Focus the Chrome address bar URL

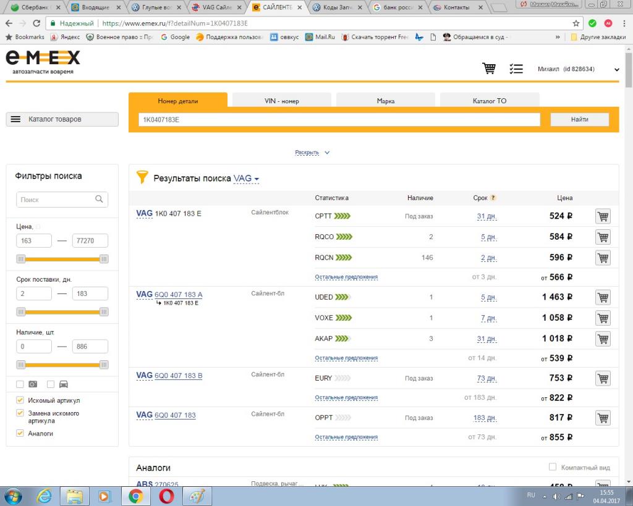pos(175,23)
